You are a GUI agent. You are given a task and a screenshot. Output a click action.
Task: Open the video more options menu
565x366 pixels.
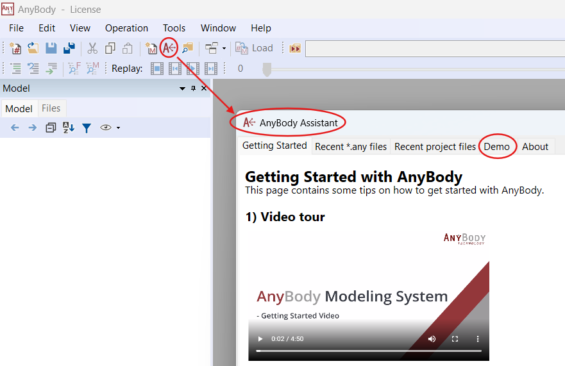pyautogui.click(x=478, y=338)
